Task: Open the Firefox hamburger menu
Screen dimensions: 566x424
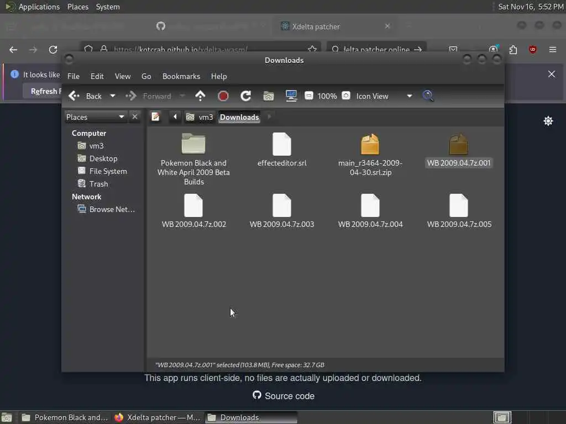Action: click(552, 49)
